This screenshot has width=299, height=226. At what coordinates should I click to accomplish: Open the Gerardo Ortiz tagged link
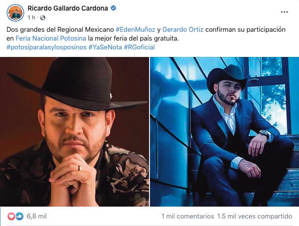click(x=183, y=30)
